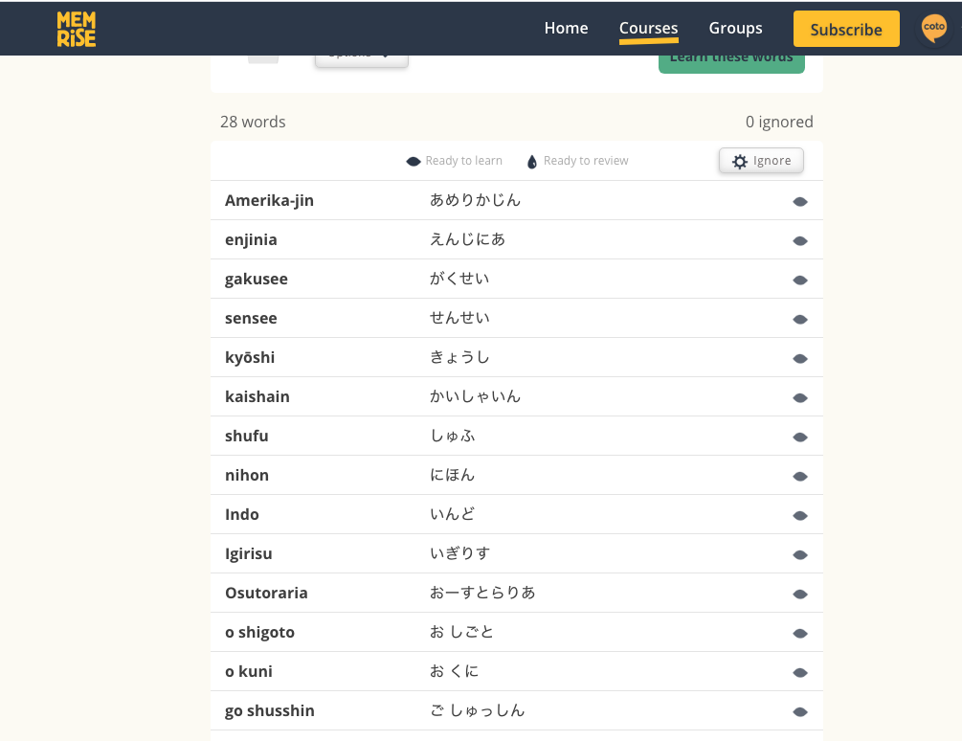Open the Groups page
This screenshot has height=741, width=962.
[735, 29]
